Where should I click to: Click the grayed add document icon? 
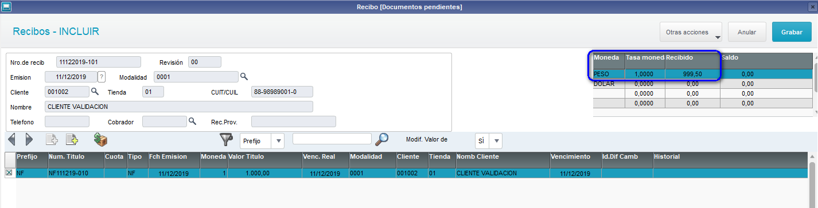pos(52,139)
